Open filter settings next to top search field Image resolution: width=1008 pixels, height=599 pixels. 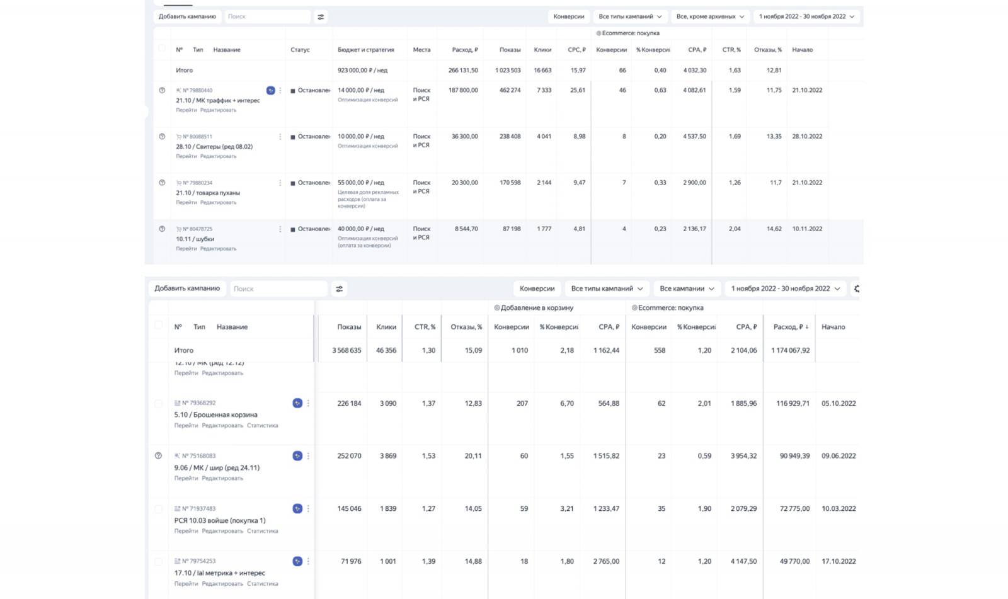click(x=321, y=17)
